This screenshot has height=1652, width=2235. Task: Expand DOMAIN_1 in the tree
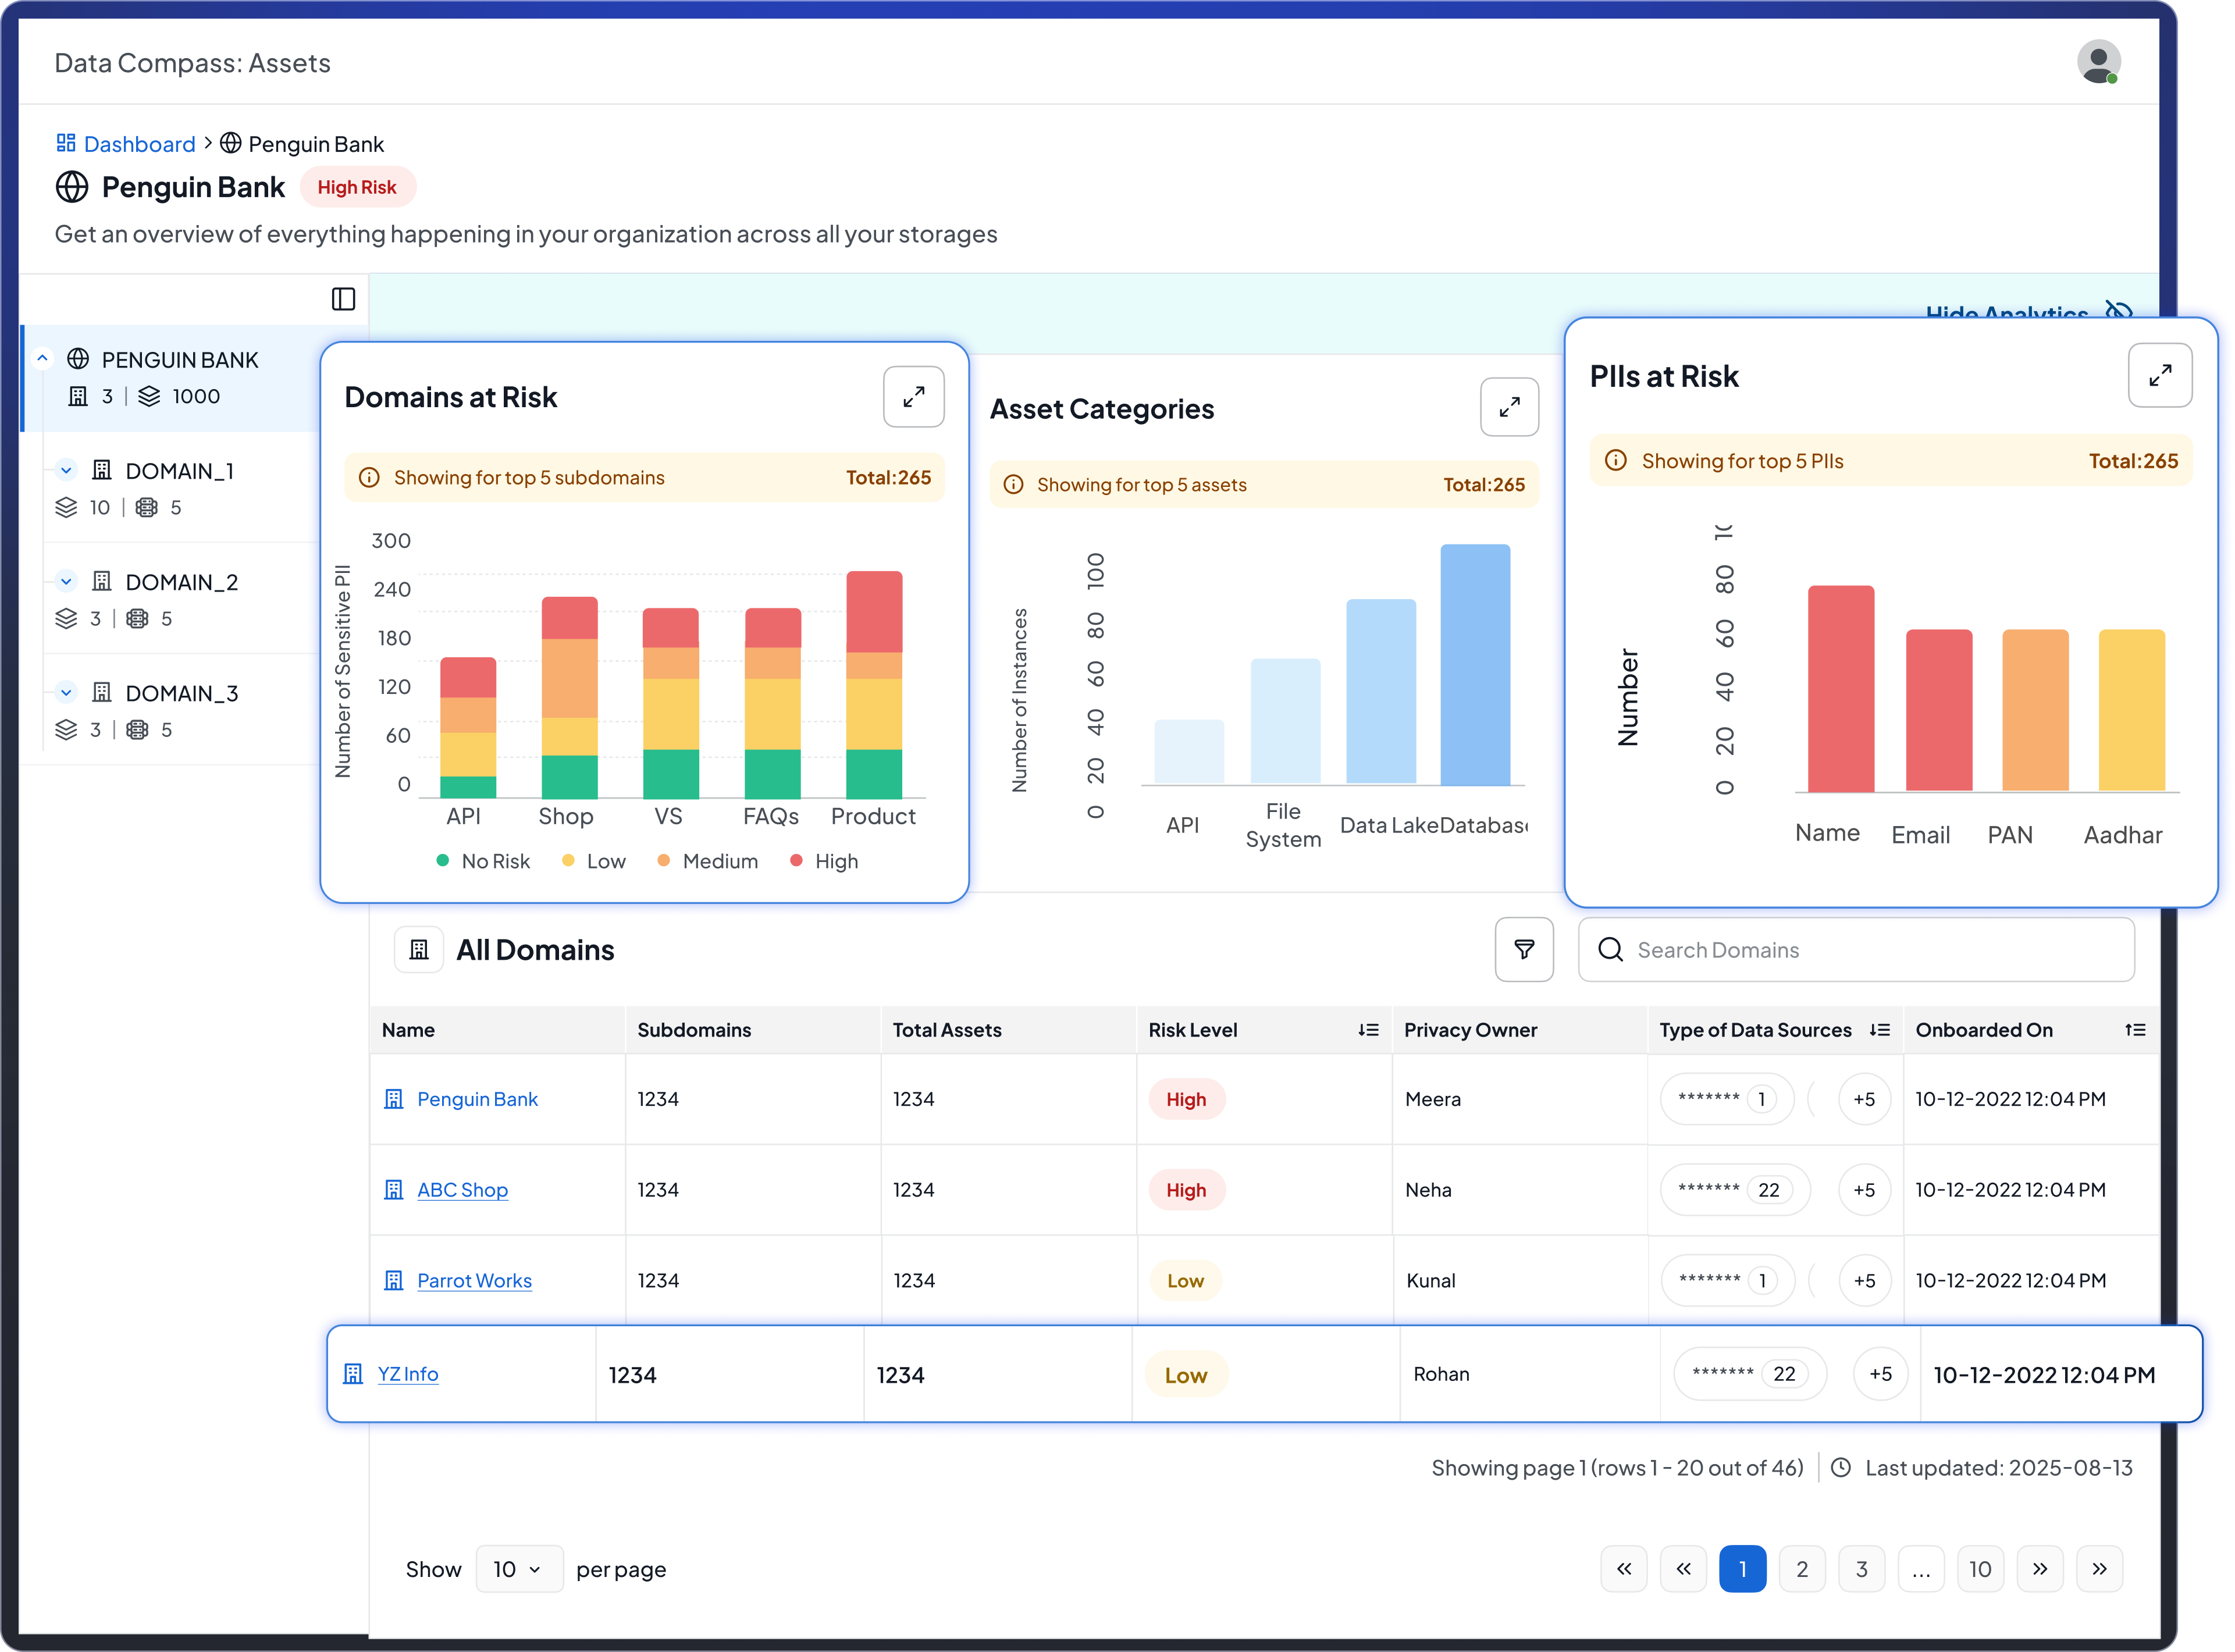click(66, 470)
